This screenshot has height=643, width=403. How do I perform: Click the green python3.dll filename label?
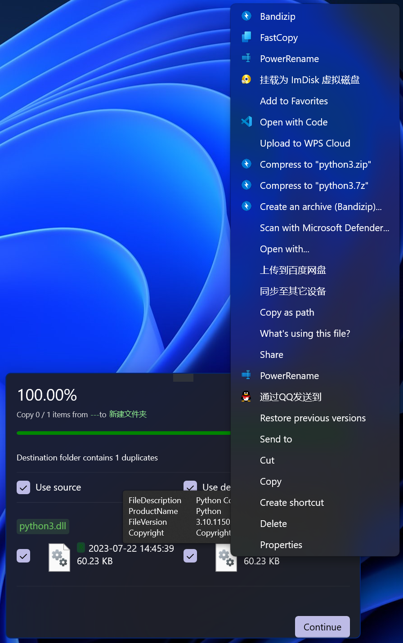(x=43, y=526)
